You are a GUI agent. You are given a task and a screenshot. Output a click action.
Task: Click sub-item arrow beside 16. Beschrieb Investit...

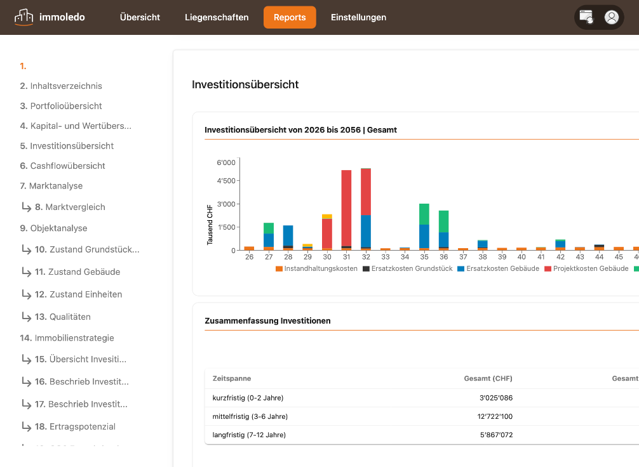(27, 382)
